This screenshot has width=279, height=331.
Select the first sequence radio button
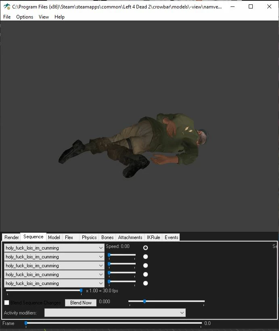point(145,248)
